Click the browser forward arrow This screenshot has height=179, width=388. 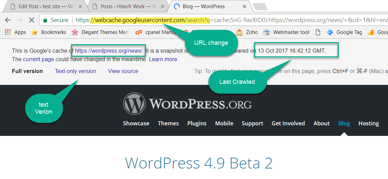(x=20, y=20)
